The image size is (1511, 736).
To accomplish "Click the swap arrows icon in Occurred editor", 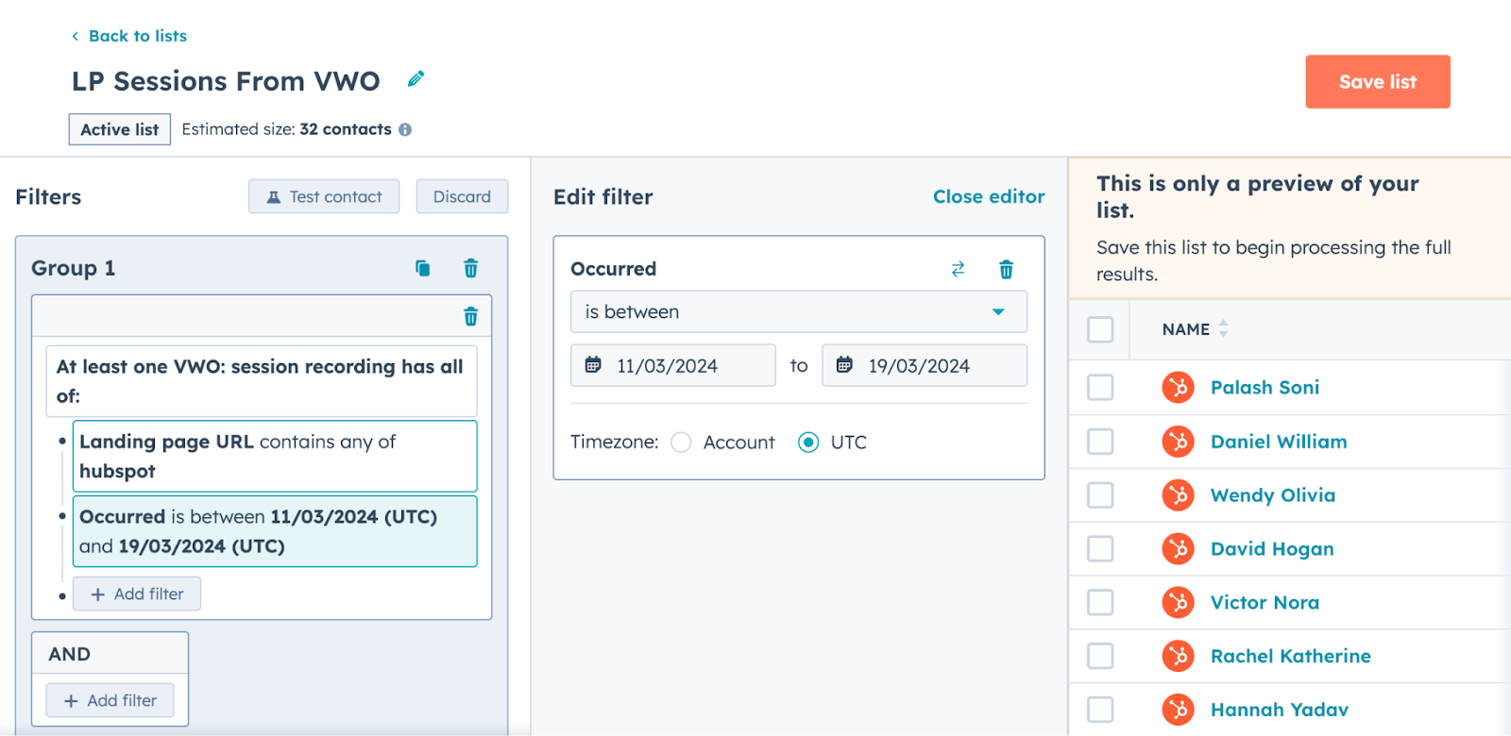I will [958, 270].
